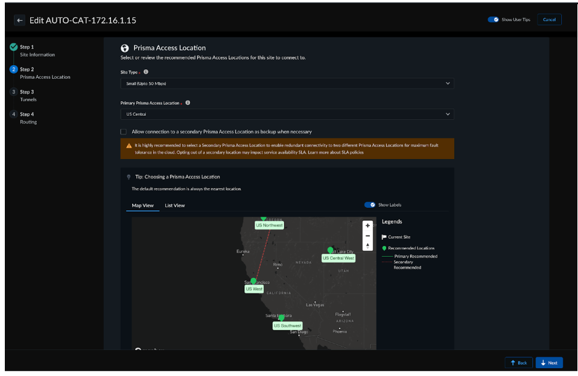Zoom out on the map
Screen dimensions: 578x376
367,236
